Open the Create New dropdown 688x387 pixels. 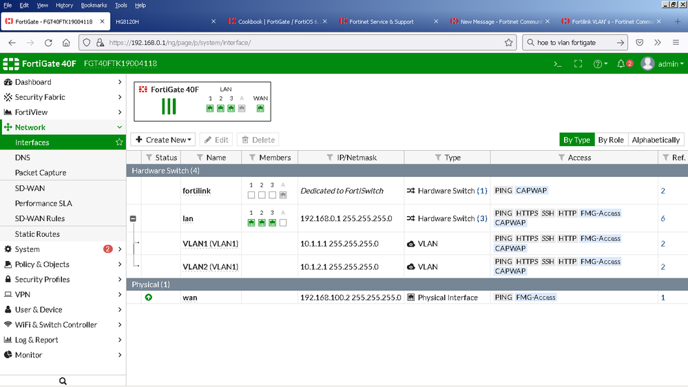click(x=163, y=140)
